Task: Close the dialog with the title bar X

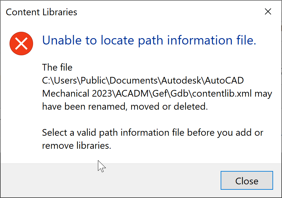Action: tap(268, 12)
